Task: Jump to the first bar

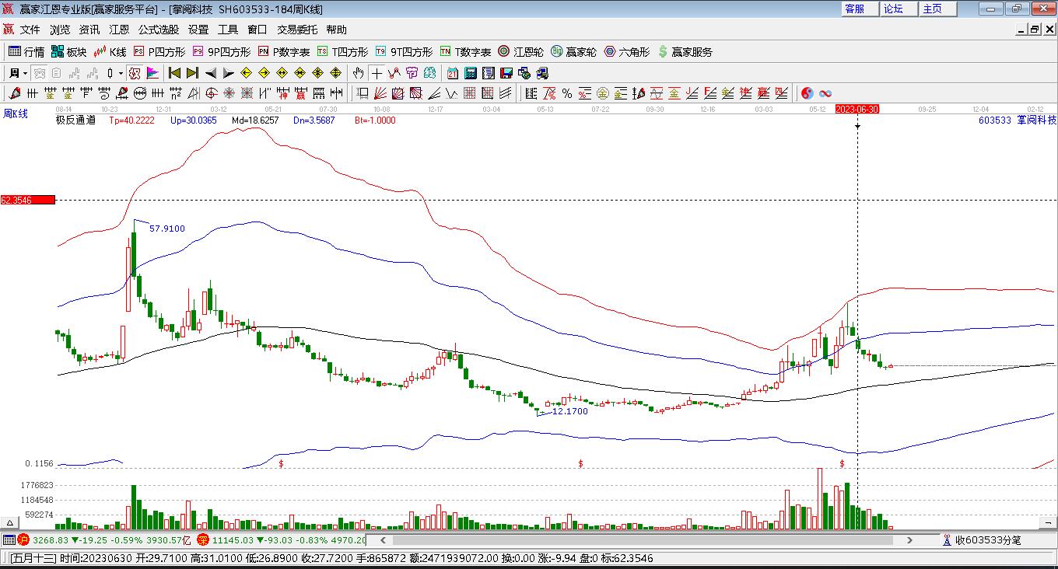Action: (174, 73)
